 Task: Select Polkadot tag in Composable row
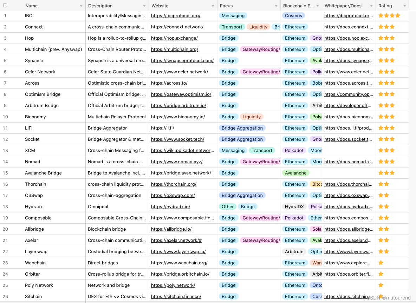(x=294, y=218)
